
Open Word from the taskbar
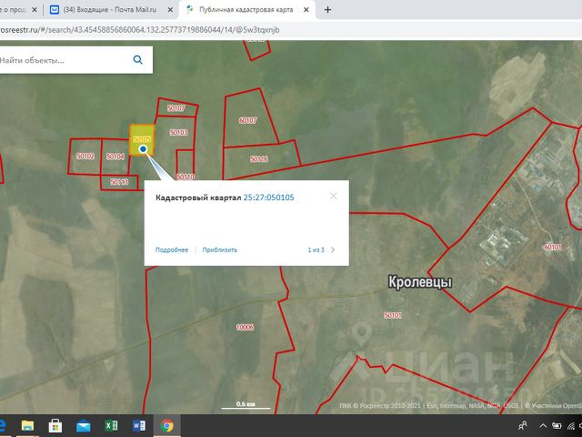[x=139, y=425]
